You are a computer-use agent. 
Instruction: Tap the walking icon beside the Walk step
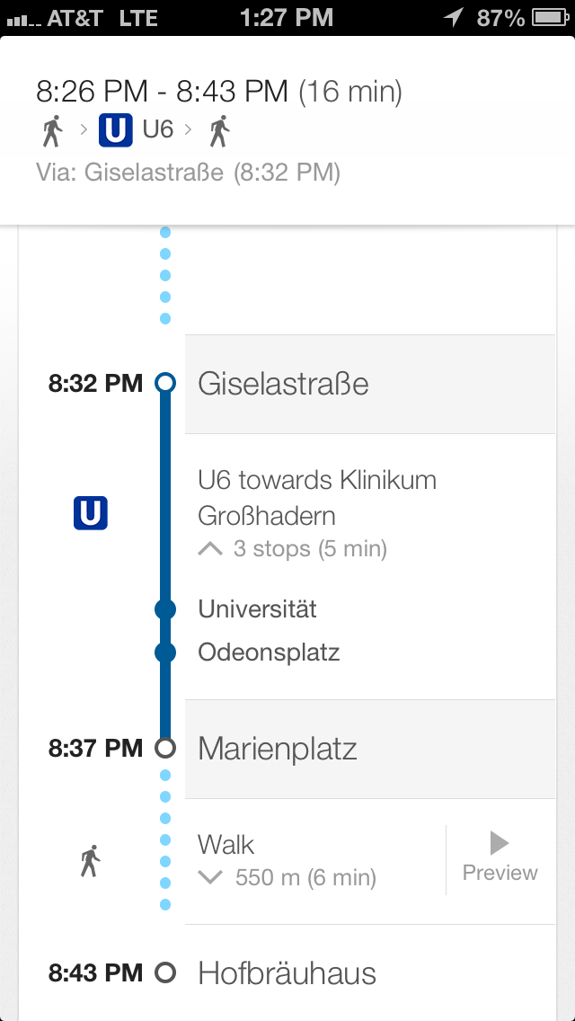(90, 861)
